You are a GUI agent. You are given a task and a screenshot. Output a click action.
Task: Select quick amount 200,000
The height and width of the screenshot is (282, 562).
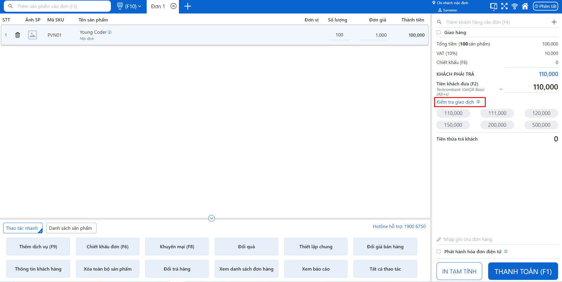pyautogui.click(x=497, y=125)
